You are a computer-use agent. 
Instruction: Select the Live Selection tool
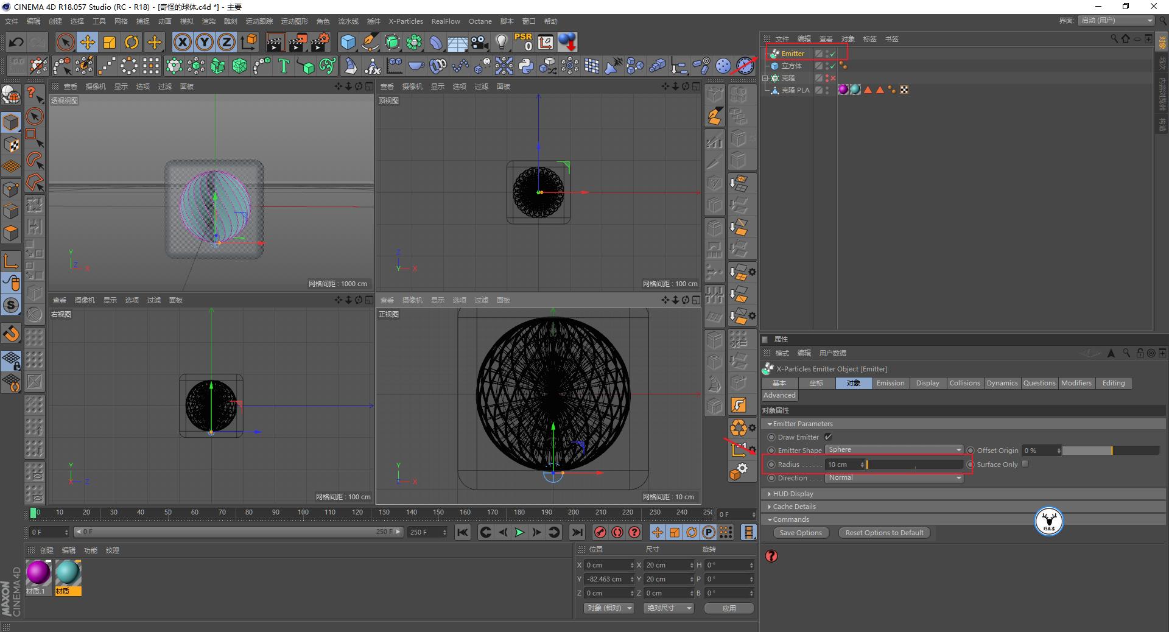tap(65, 41)
